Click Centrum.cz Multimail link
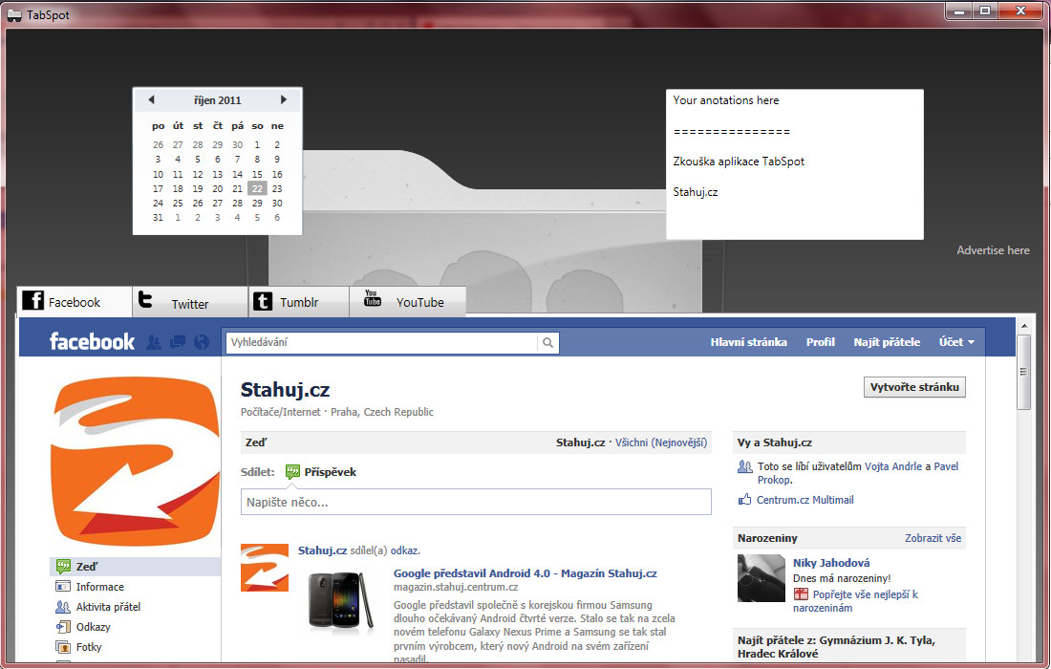 805,500
